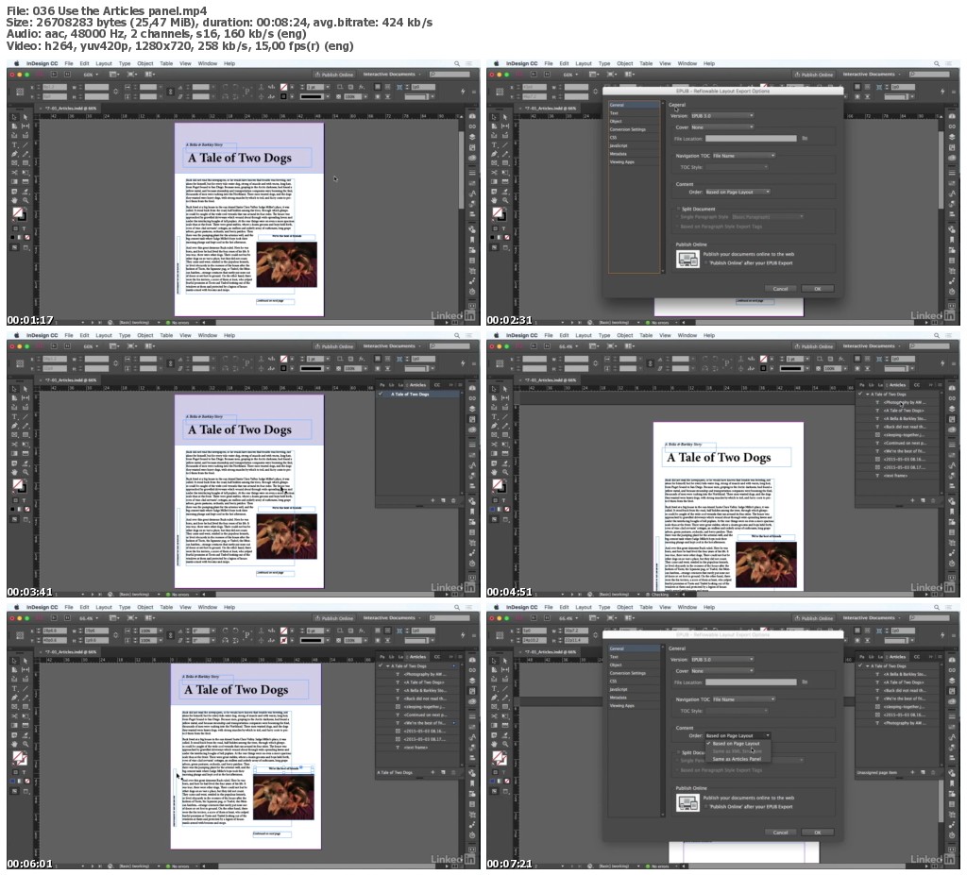The image size is (967, 875).
Task: In the 00:07:21 frame, click Layers icon in right dock
Action: pyautogui.click(x=952, y=680)
